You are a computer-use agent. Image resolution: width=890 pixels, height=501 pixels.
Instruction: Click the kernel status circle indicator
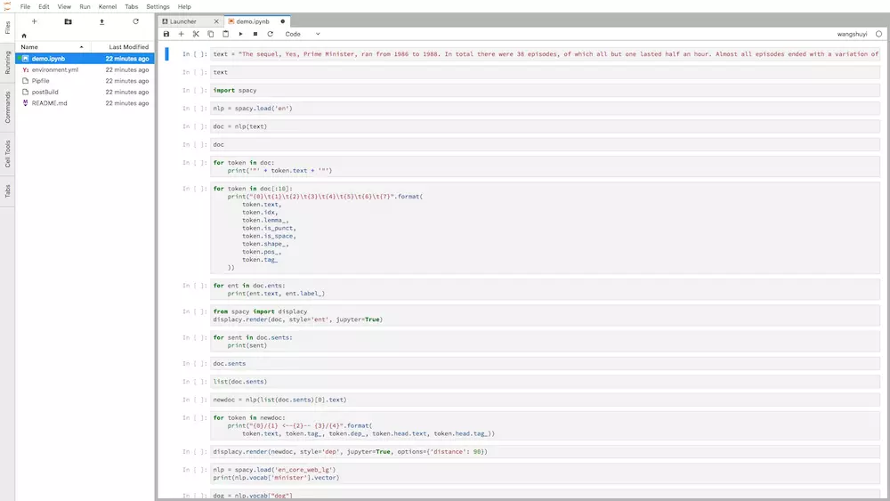(878, 34)
